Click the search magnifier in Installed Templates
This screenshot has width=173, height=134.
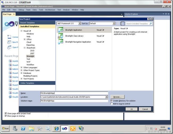[151, 23]
